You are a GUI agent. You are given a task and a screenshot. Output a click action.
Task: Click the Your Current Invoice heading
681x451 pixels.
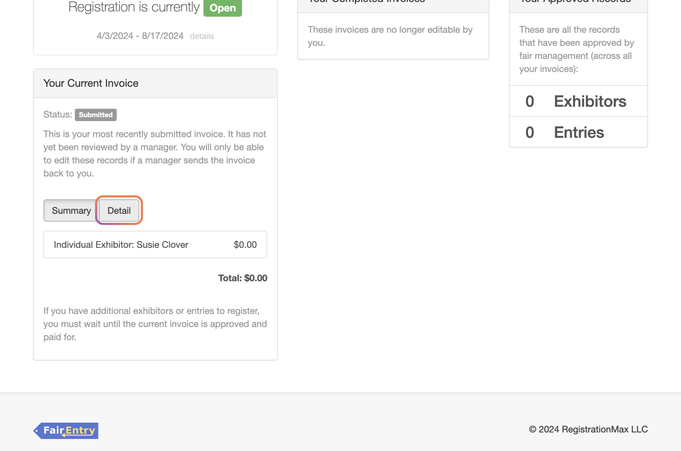(x=91, y=83)
